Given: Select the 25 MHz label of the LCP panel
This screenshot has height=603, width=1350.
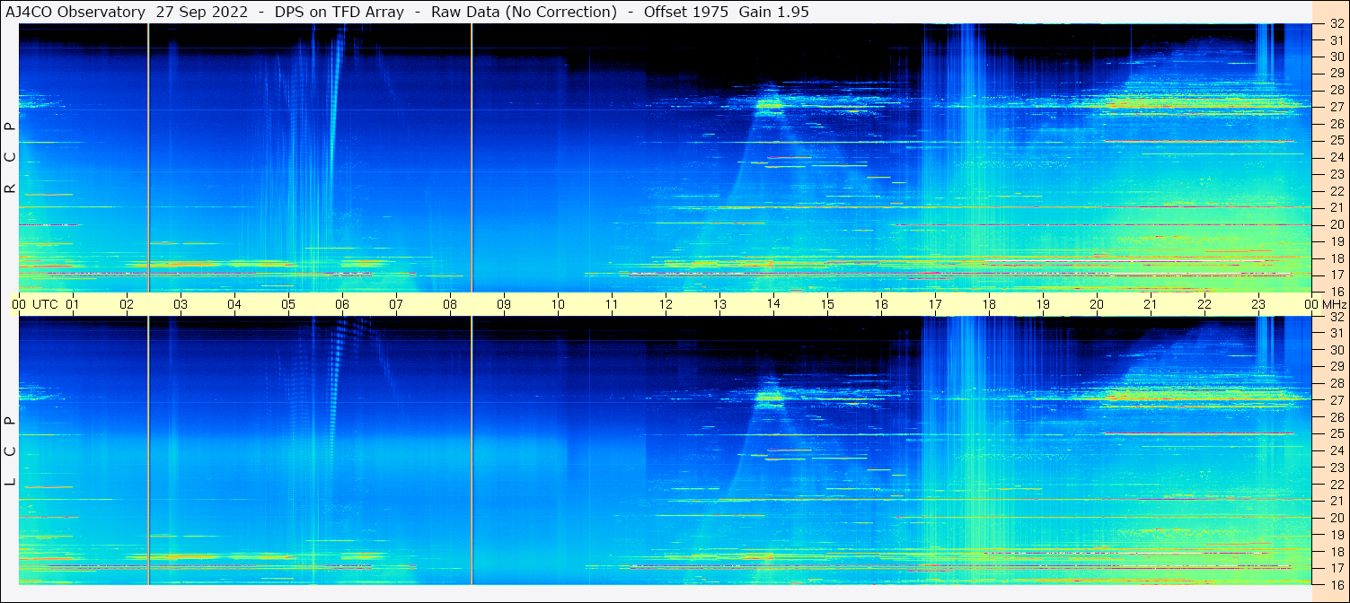Looking at the screenshot, I should [x=1336, y=433].
